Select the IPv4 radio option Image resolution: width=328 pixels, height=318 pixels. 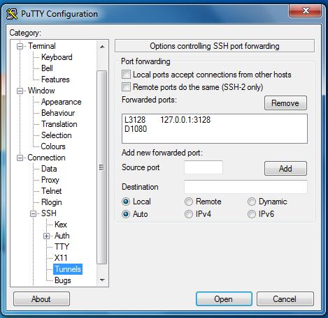coord(189,214)
